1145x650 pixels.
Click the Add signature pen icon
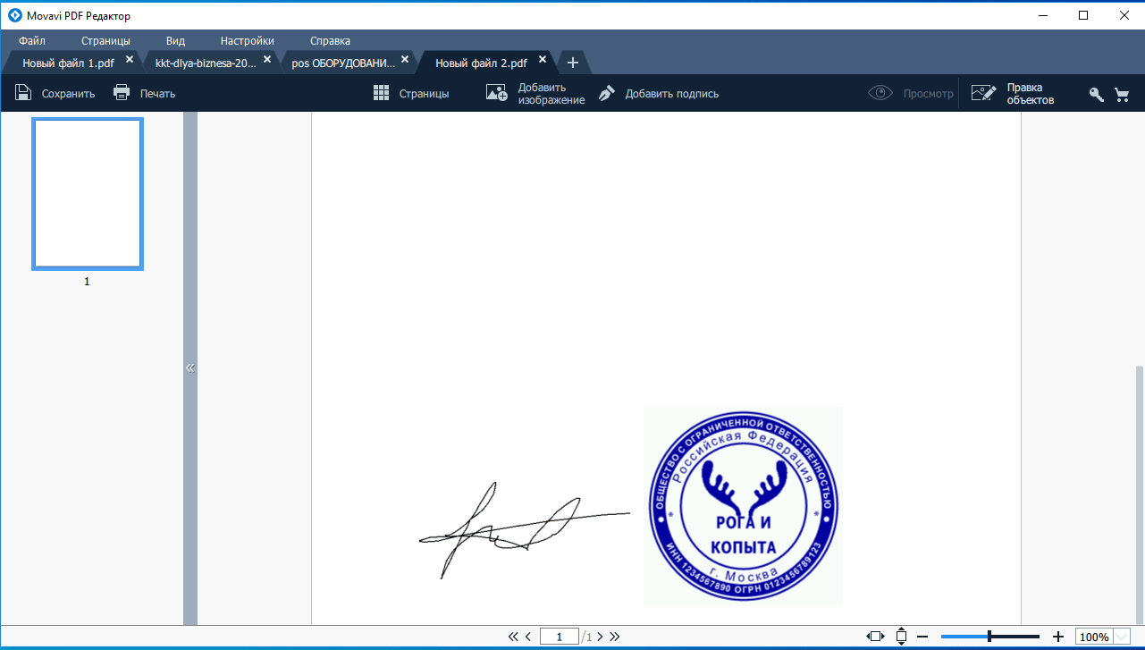click(607, 93)
